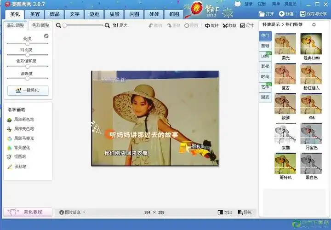Select the 旋转 rotate tool
This screenshot has height=230, width=331.
coord(212,26)
